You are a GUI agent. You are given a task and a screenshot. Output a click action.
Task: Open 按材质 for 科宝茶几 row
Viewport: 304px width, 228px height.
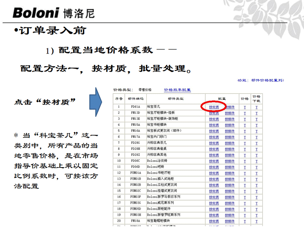pyautogui.click(x=214, y=107)
